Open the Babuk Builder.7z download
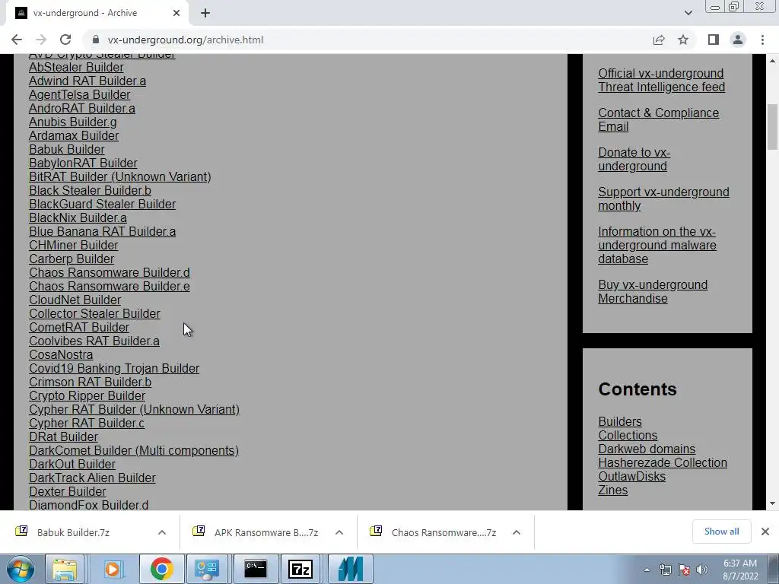Screen dimensions: 779x584 73,532
